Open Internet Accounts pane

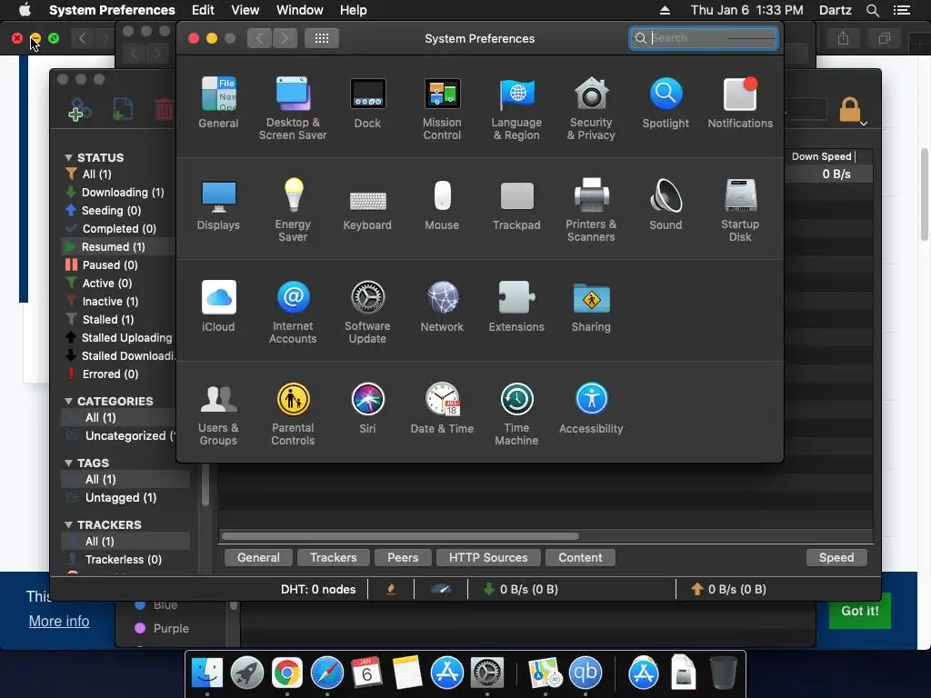click(293, 313)
